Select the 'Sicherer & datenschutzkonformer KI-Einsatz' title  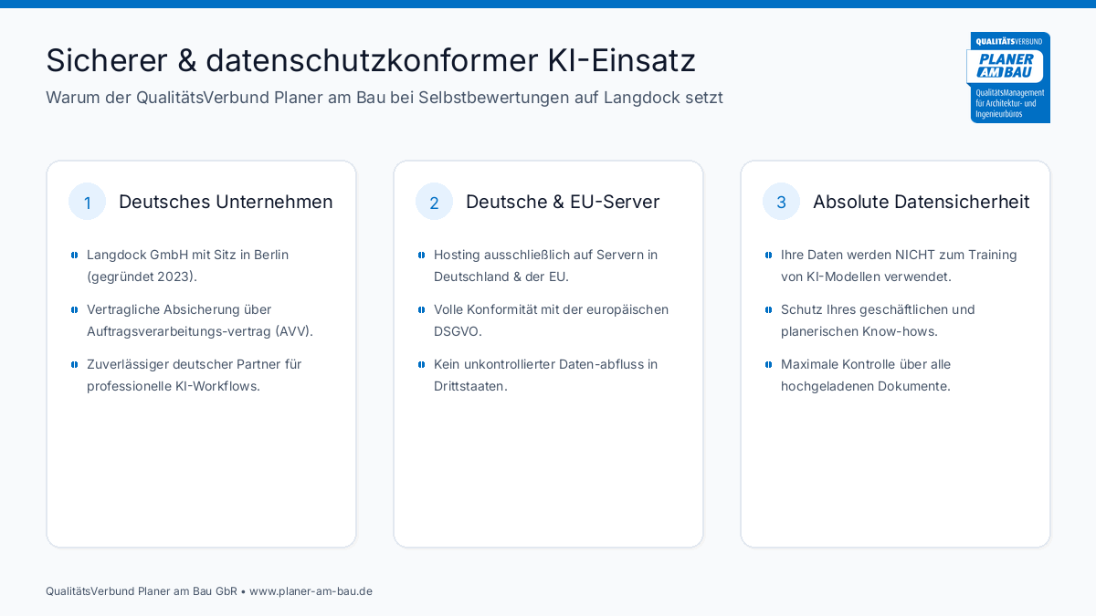(371, 60)
